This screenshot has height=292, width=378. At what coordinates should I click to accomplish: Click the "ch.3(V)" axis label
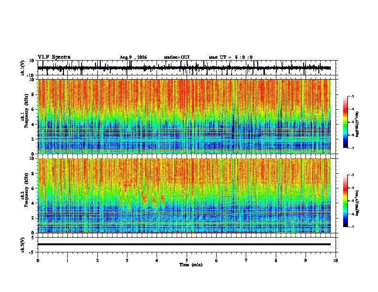[x=22, y=245]
